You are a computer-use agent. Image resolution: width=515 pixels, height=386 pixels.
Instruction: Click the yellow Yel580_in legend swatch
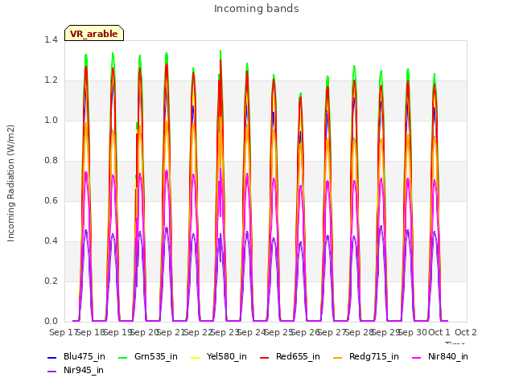(x=195, y=357)
